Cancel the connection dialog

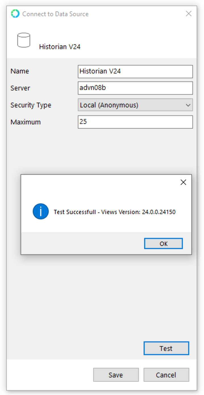[166, 375]
